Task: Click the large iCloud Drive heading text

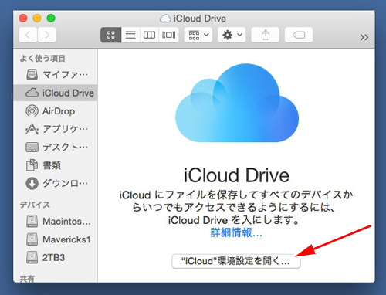Action: click(236, 175)
